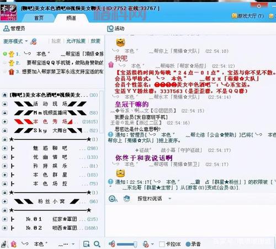
Task: Click chat message 皇冠干嘛的
Action: (132, 104)
